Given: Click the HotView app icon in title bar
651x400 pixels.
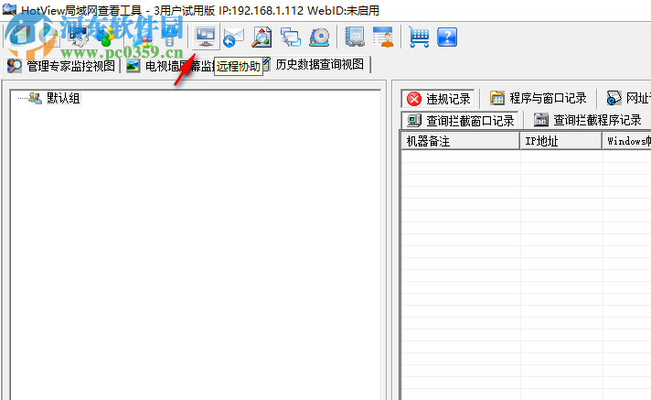Looking at the screenshot, I should (x=9, y=9).
